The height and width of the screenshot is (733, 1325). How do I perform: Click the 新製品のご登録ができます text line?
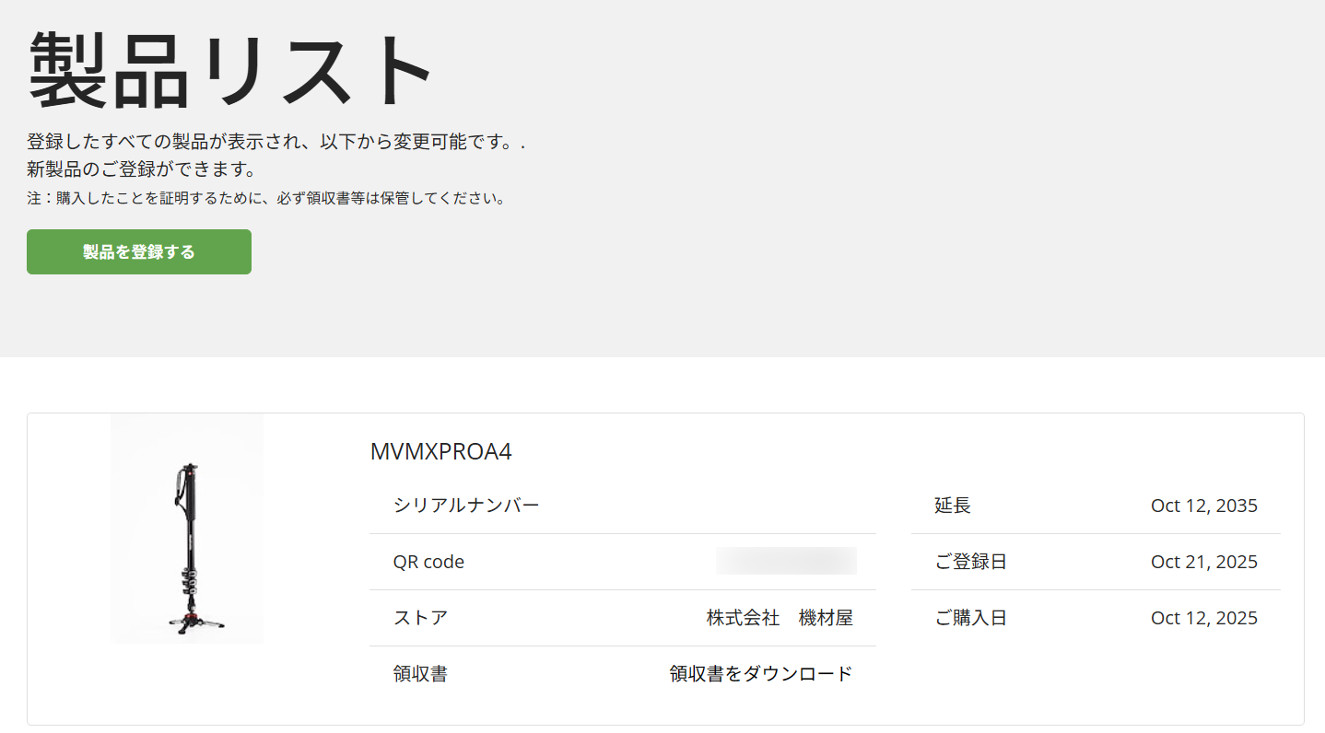[x=141, y=170]
